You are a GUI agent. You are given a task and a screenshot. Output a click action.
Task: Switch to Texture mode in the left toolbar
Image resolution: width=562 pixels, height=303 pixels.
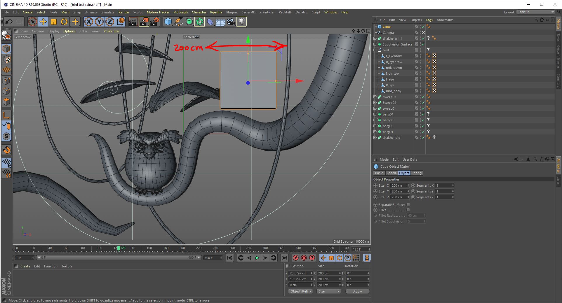[x=6, y=59]
